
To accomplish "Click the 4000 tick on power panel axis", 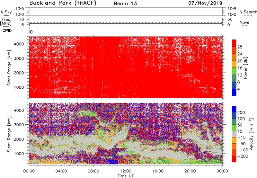I will tap(19, 44).
